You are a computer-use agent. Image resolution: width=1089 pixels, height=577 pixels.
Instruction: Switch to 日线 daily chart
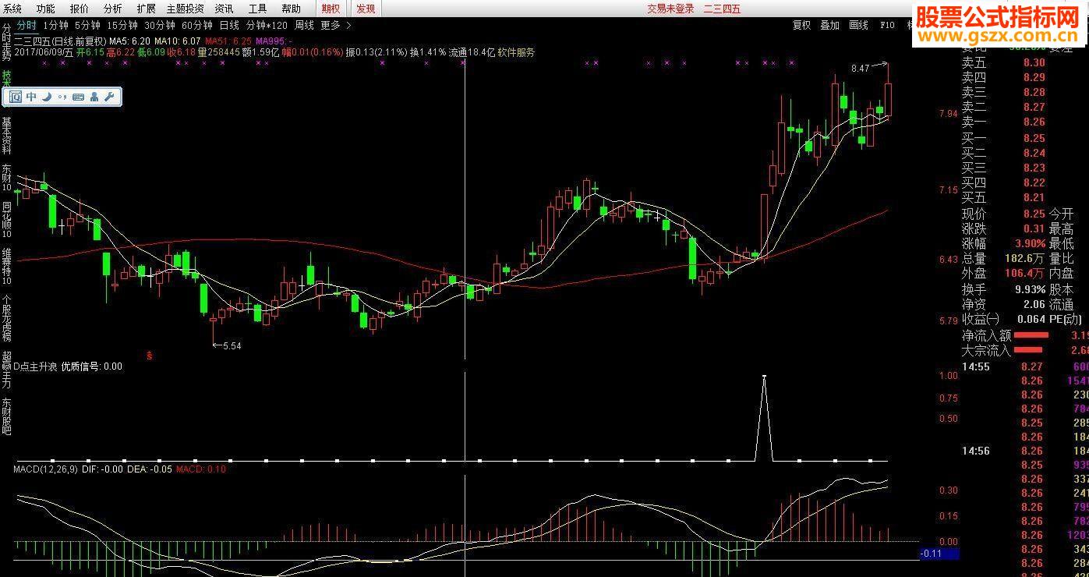click(229, 25)
